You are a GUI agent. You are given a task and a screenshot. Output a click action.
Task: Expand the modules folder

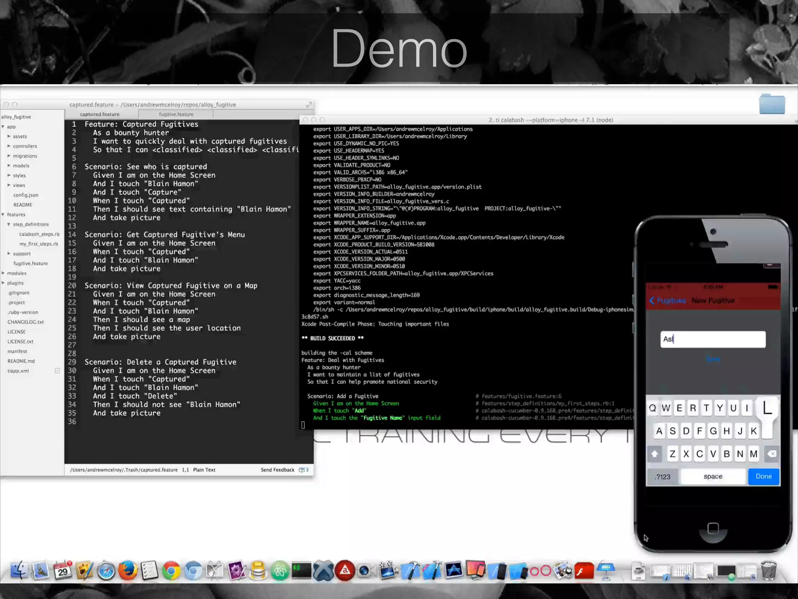(3, 273)
